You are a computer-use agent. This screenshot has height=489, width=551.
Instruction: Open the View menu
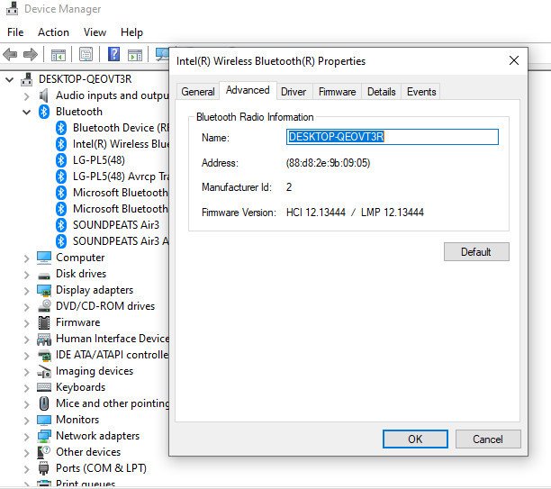click(95, 32)
